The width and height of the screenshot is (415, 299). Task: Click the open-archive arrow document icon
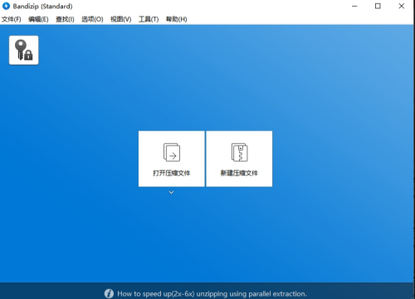tap(172, 152)
